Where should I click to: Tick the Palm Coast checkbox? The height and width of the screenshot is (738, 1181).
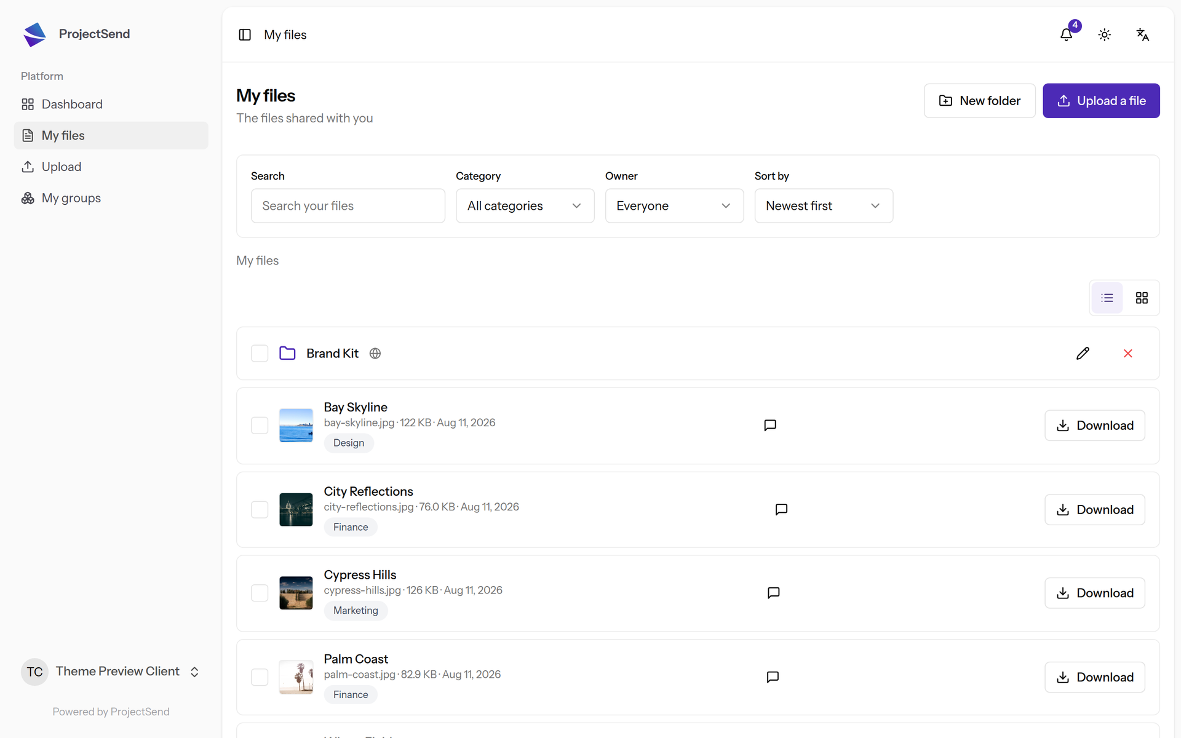[x=260, y=677]
